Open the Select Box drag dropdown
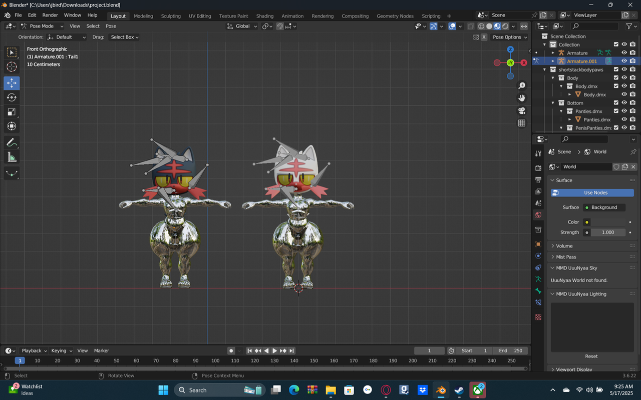 point(124,37)
